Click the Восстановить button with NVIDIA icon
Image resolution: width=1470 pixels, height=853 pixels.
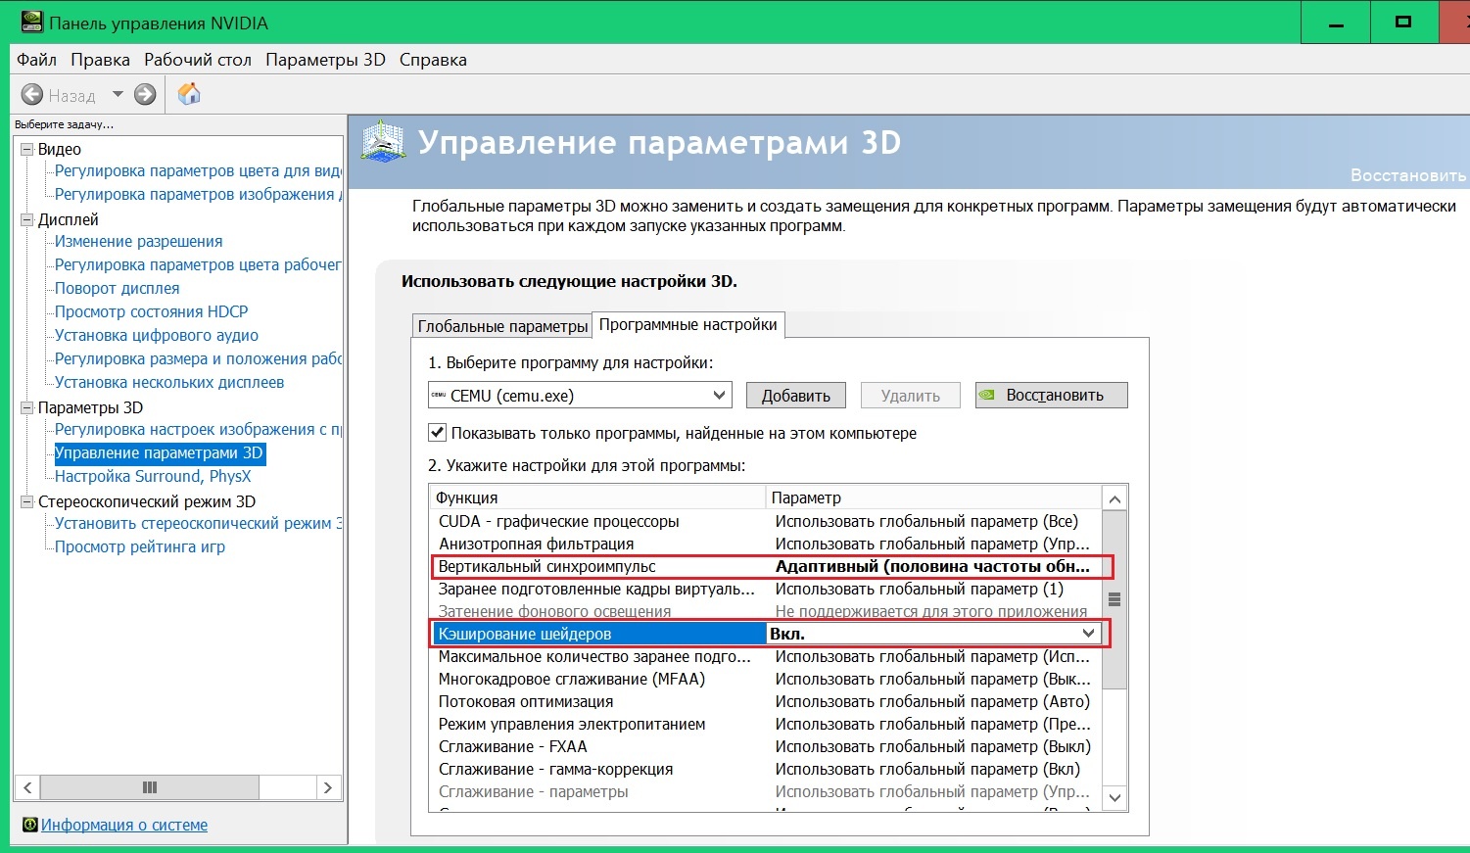click(x=1052, y=396)
